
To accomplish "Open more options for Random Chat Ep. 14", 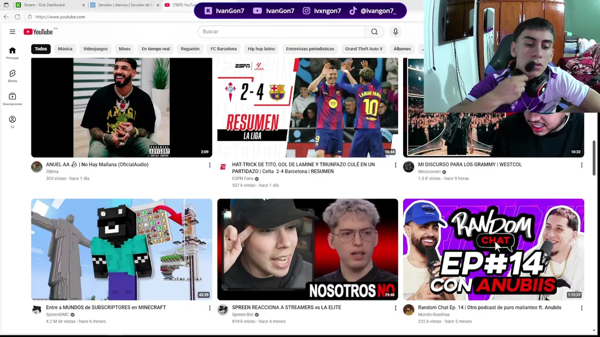I will (x=581, y=308).
